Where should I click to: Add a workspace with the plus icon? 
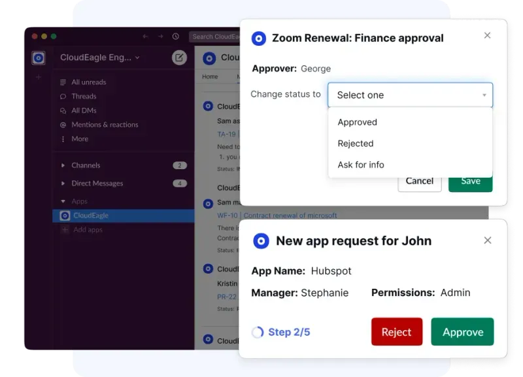39,77
